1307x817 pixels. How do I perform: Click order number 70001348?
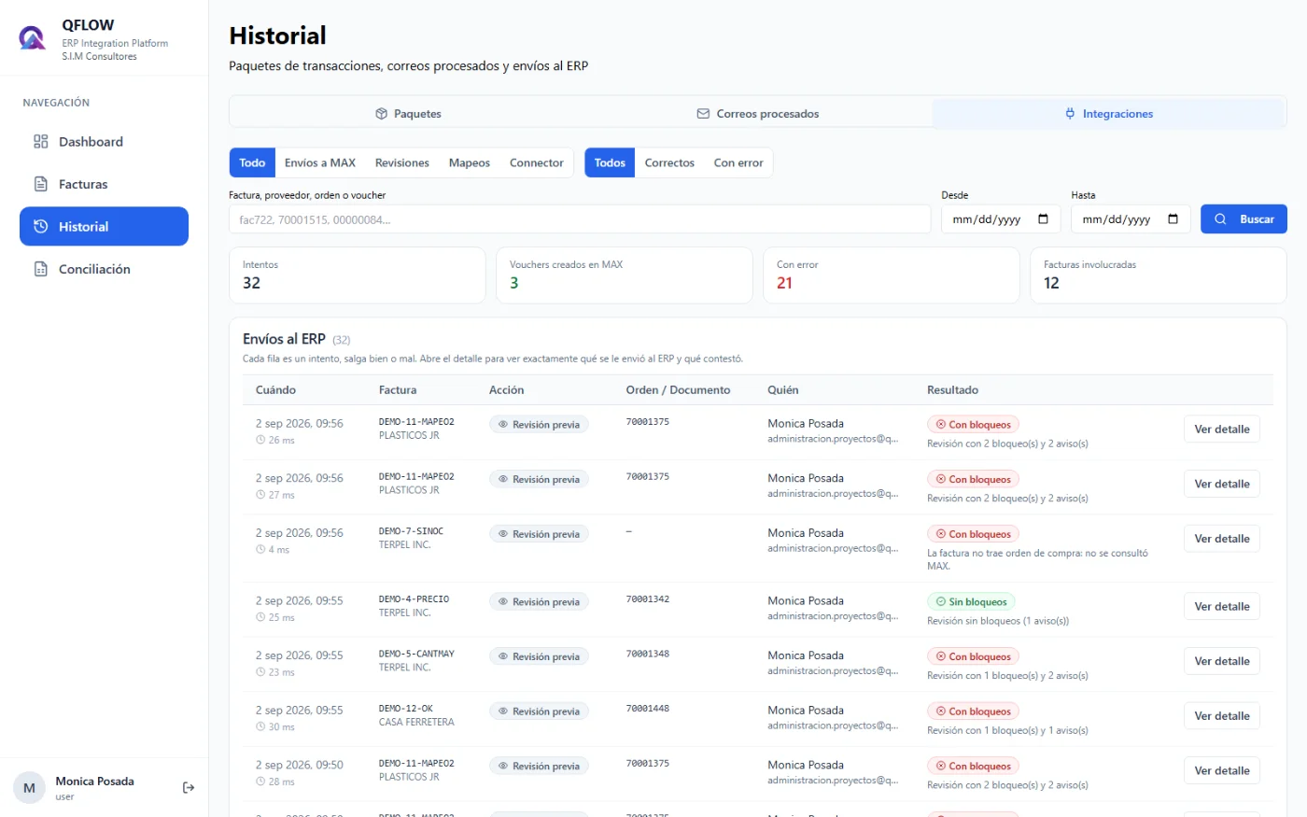tap(647, 654)
